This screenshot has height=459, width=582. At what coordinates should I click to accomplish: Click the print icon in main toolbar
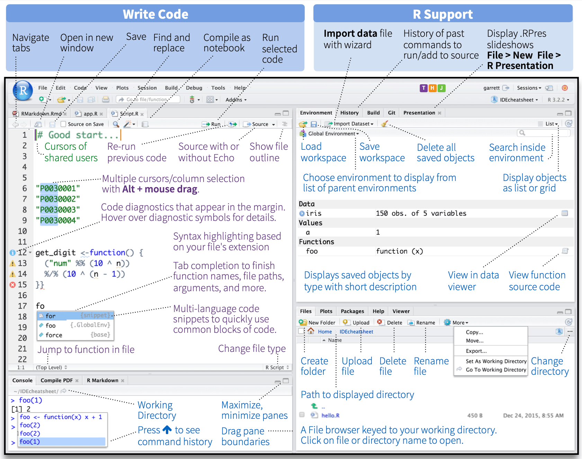(106, 99)
